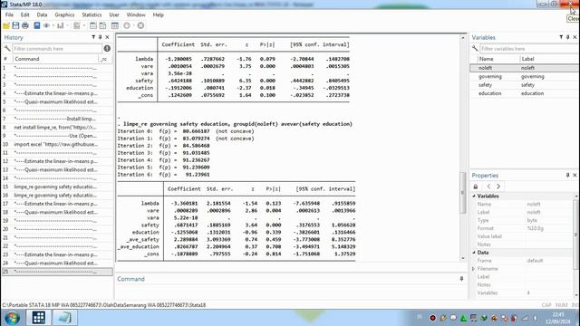Open the Graph bar-chart toolbar icon
The width and height of the screenshot is (580, 326).
click(x=61, y=25)
